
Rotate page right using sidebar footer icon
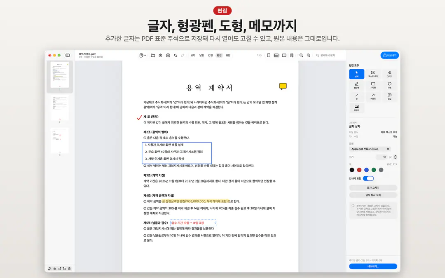pos(64,269)
